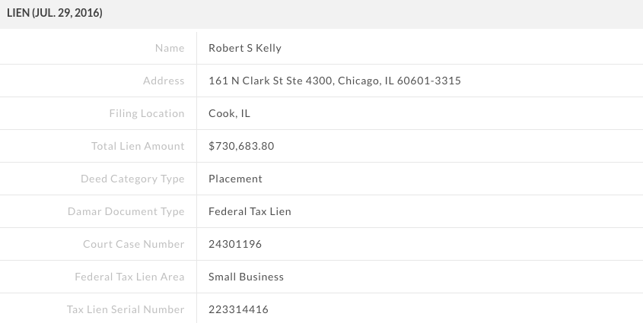The width and height of the screenshot is (643, 323).
Task: Select court case number 24301196
Action: pyautogui.click(x=235, y=244)
